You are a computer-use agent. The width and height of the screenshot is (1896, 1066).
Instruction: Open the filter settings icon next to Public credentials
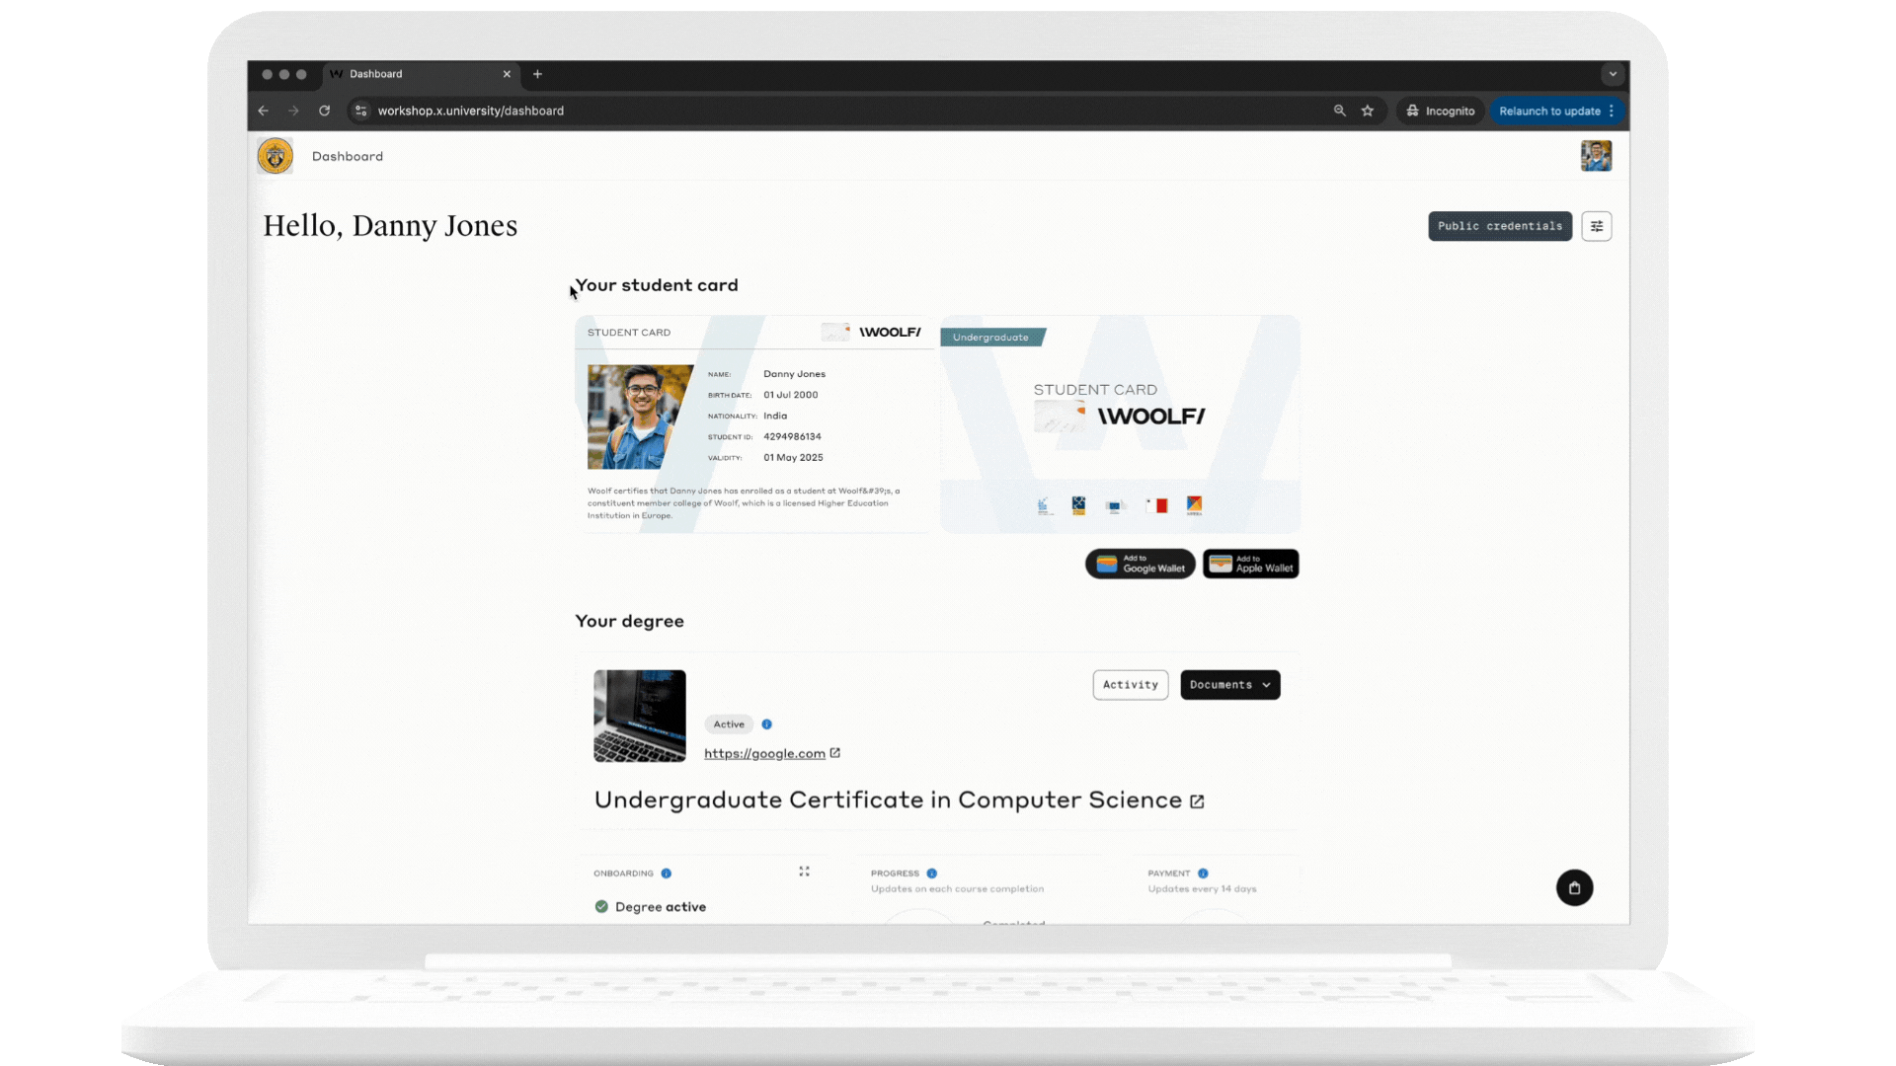(1597, 226)
